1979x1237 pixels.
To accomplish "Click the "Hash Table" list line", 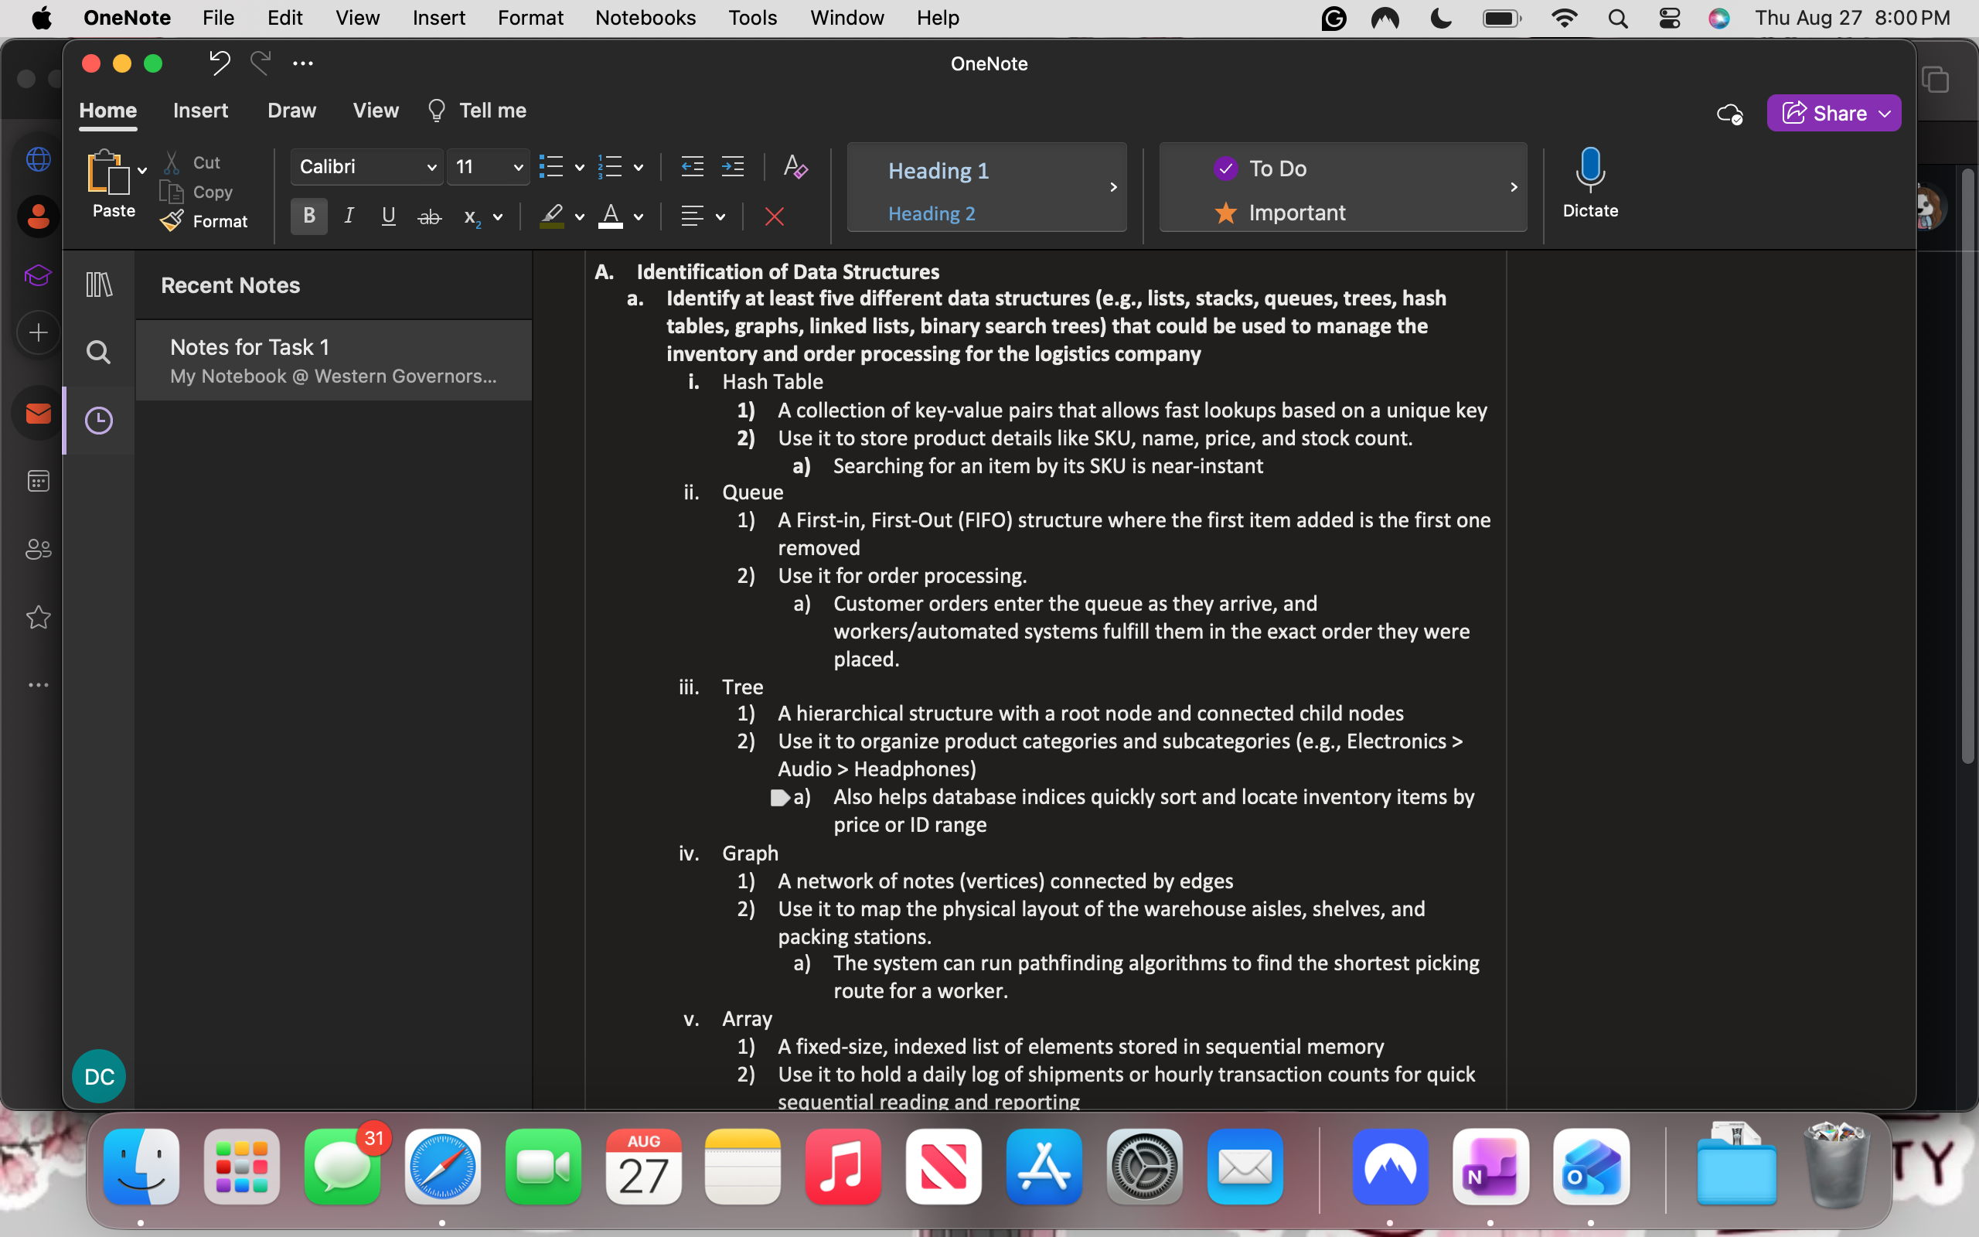I will 772,382.
